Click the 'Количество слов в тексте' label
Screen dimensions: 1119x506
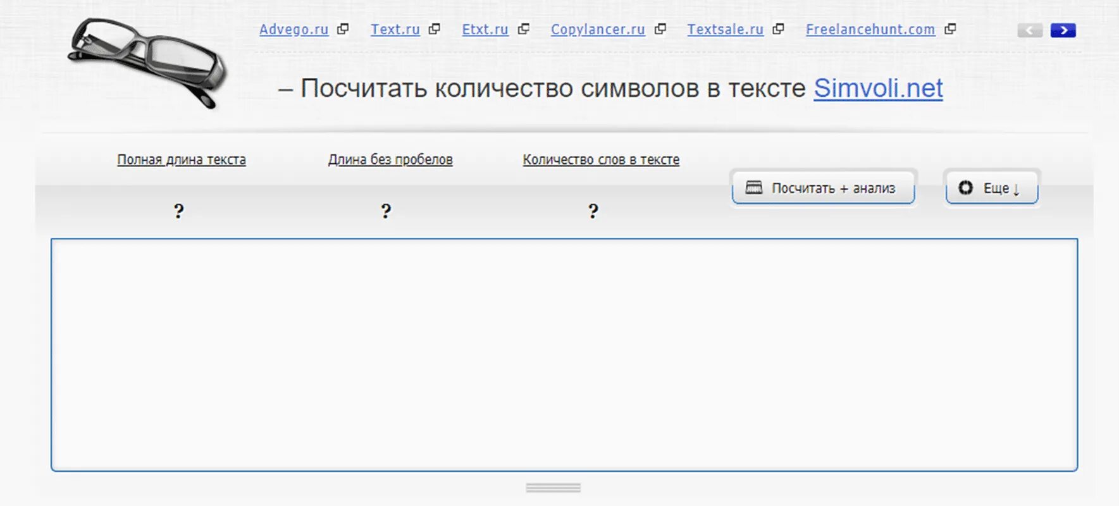click(x=601, y=159)
